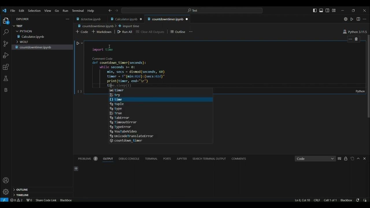This screenshot has height=208, width=370.
Task: Toggle bottom panel layout icon
Action: 321,10
